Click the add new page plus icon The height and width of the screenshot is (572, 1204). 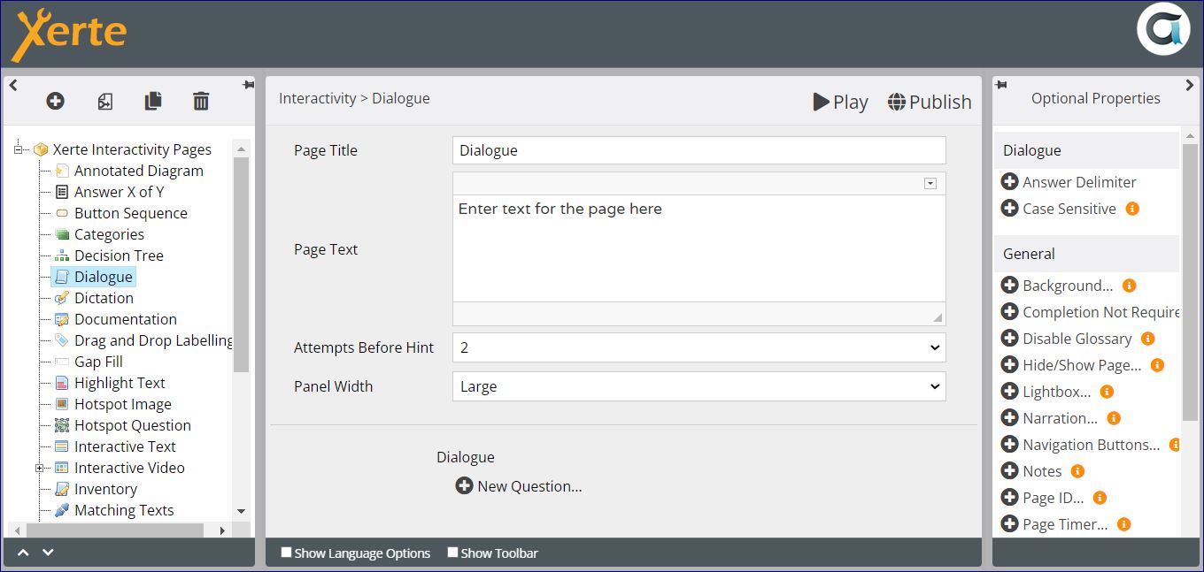[x=55, y=102]
